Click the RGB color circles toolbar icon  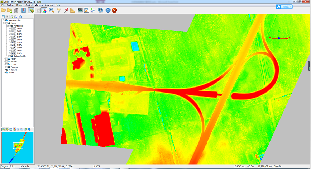43,10
